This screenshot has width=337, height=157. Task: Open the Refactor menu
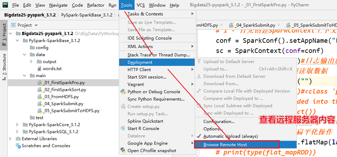click(x=96, y=5)
